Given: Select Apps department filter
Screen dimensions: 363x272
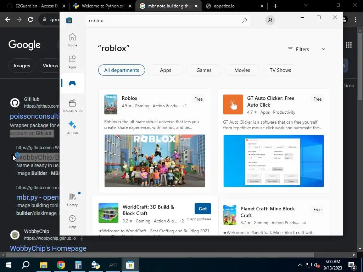Looking at the screenshot, I should tap(166, 70).
